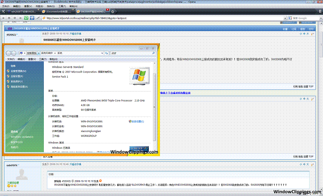The image size is (323, 196).
Task: Set first post font size to 大
Action: click(x=308, y=34)
